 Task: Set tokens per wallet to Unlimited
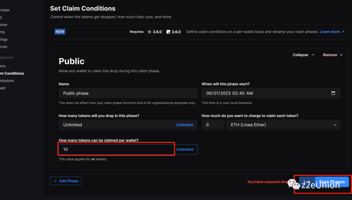point(185,149)
